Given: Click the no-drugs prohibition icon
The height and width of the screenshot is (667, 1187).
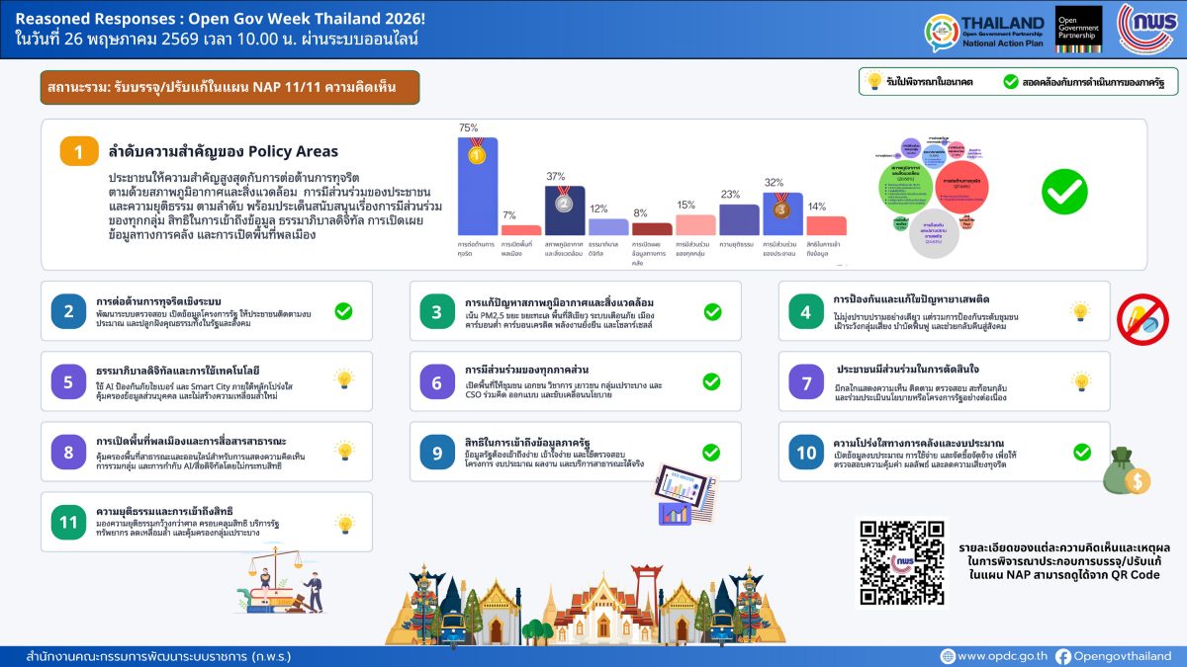Looking at the screenshot, I should pyautogui.click(x=1142, y=318).
